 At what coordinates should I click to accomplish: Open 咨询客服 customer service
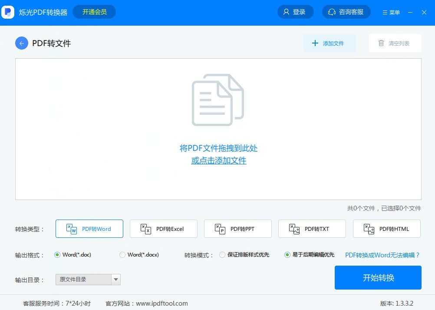point(346,12)
